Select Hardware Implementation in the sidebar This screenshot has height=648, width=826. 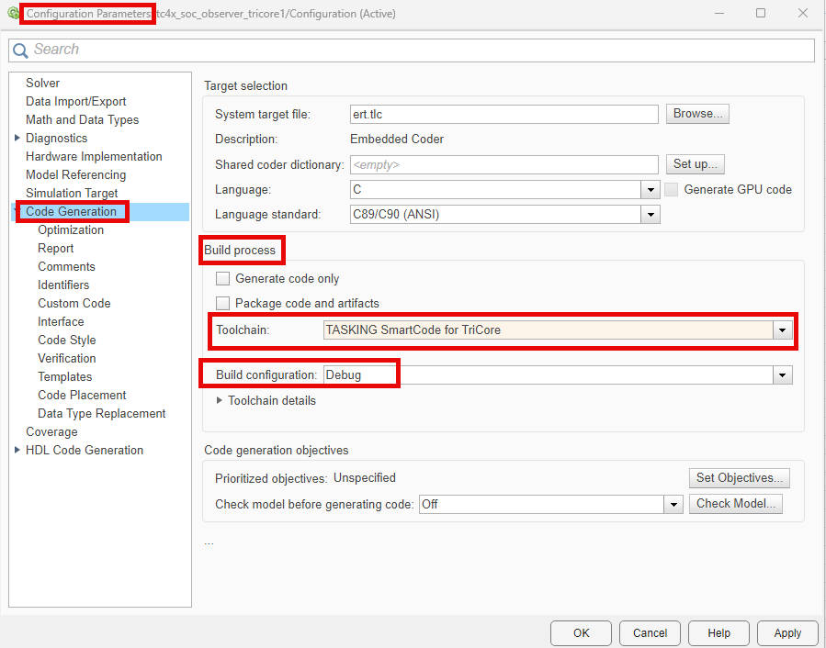(x=93, y=156)
